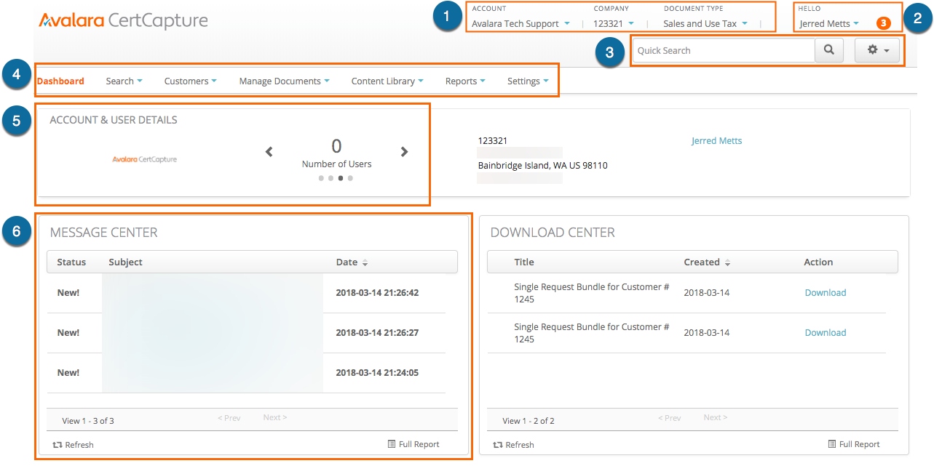Open the Customers menu

pyautogui.click(x=190, y=81)
